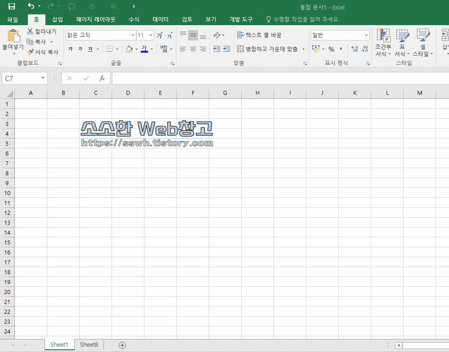Open the 내천 phonetic guide button
The image size is (449, 352).
[x=164, y=49]
